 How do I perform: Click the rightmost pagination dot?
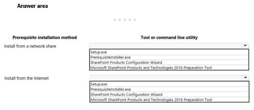[x=135, y=20]
